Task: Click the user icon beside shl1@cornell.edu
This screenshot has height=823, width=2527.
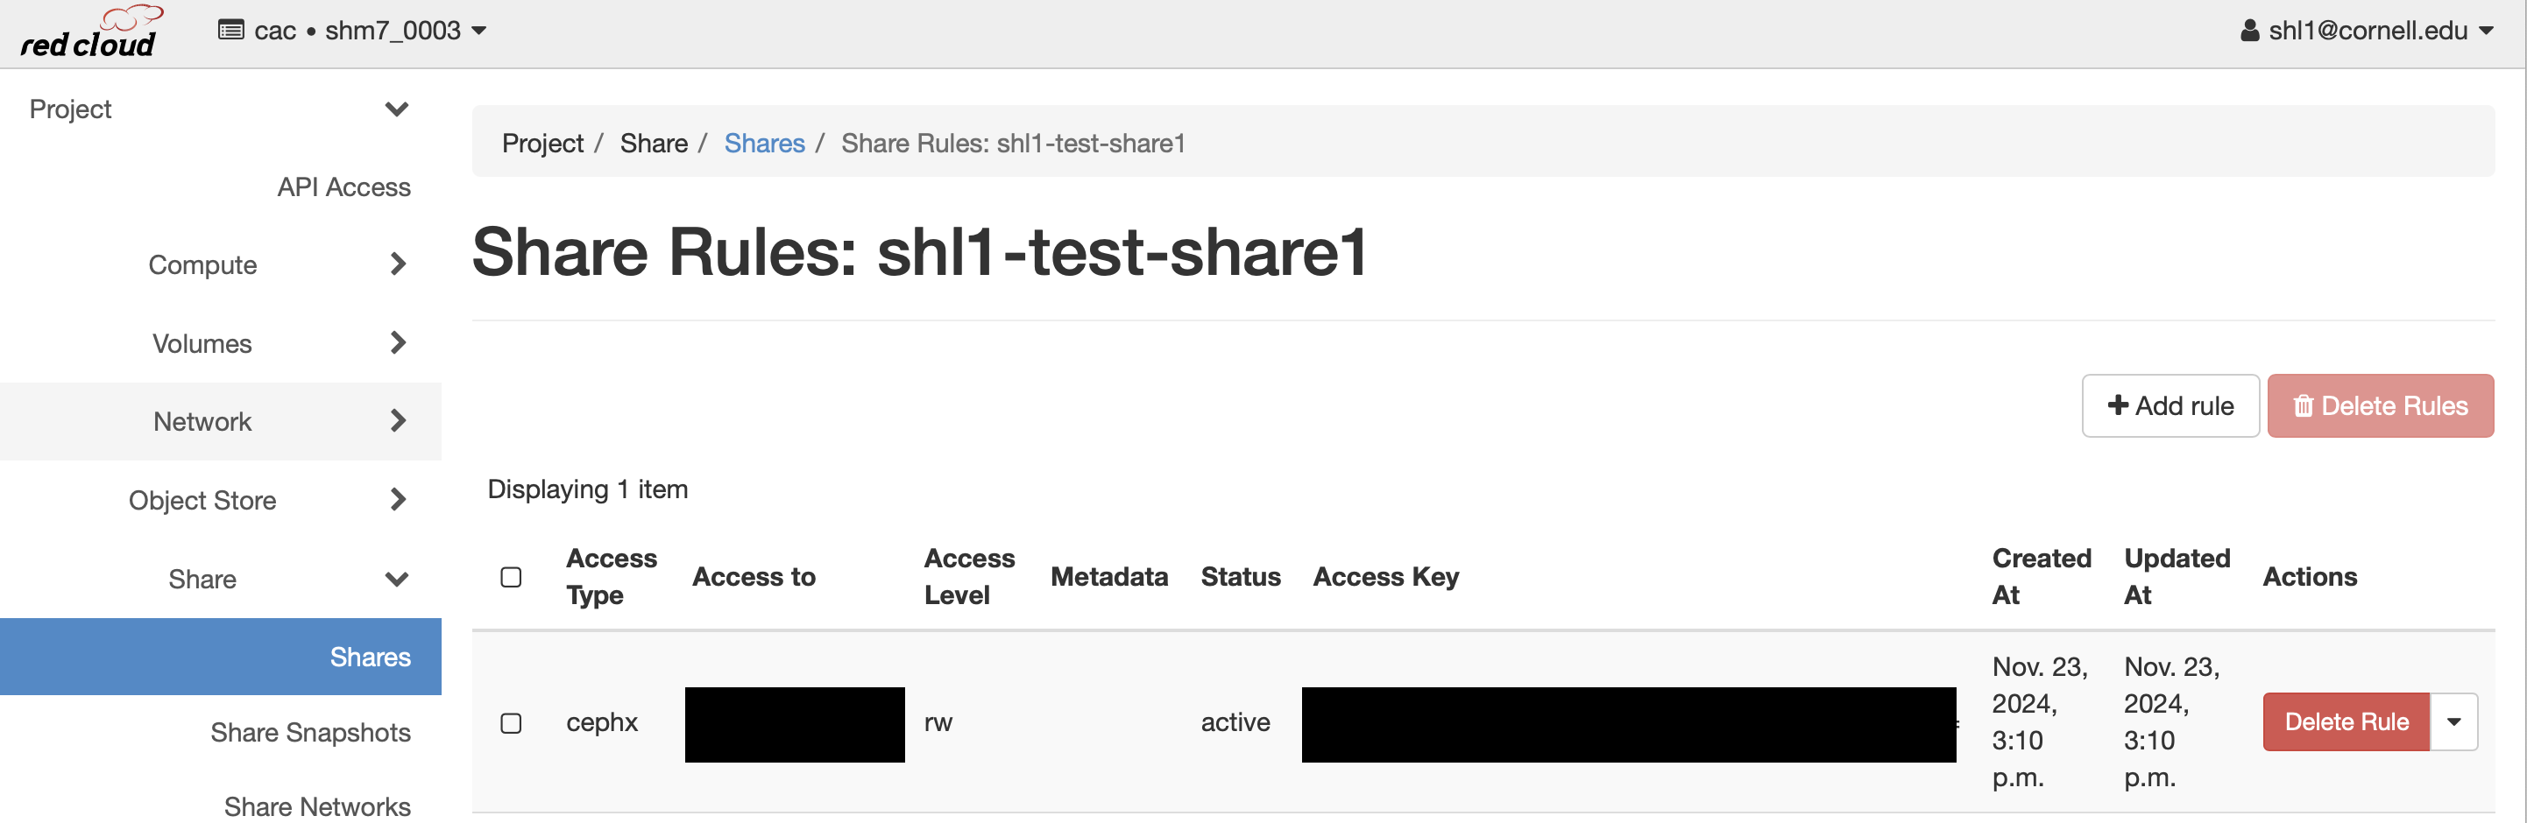Action: pos(2249,31)
